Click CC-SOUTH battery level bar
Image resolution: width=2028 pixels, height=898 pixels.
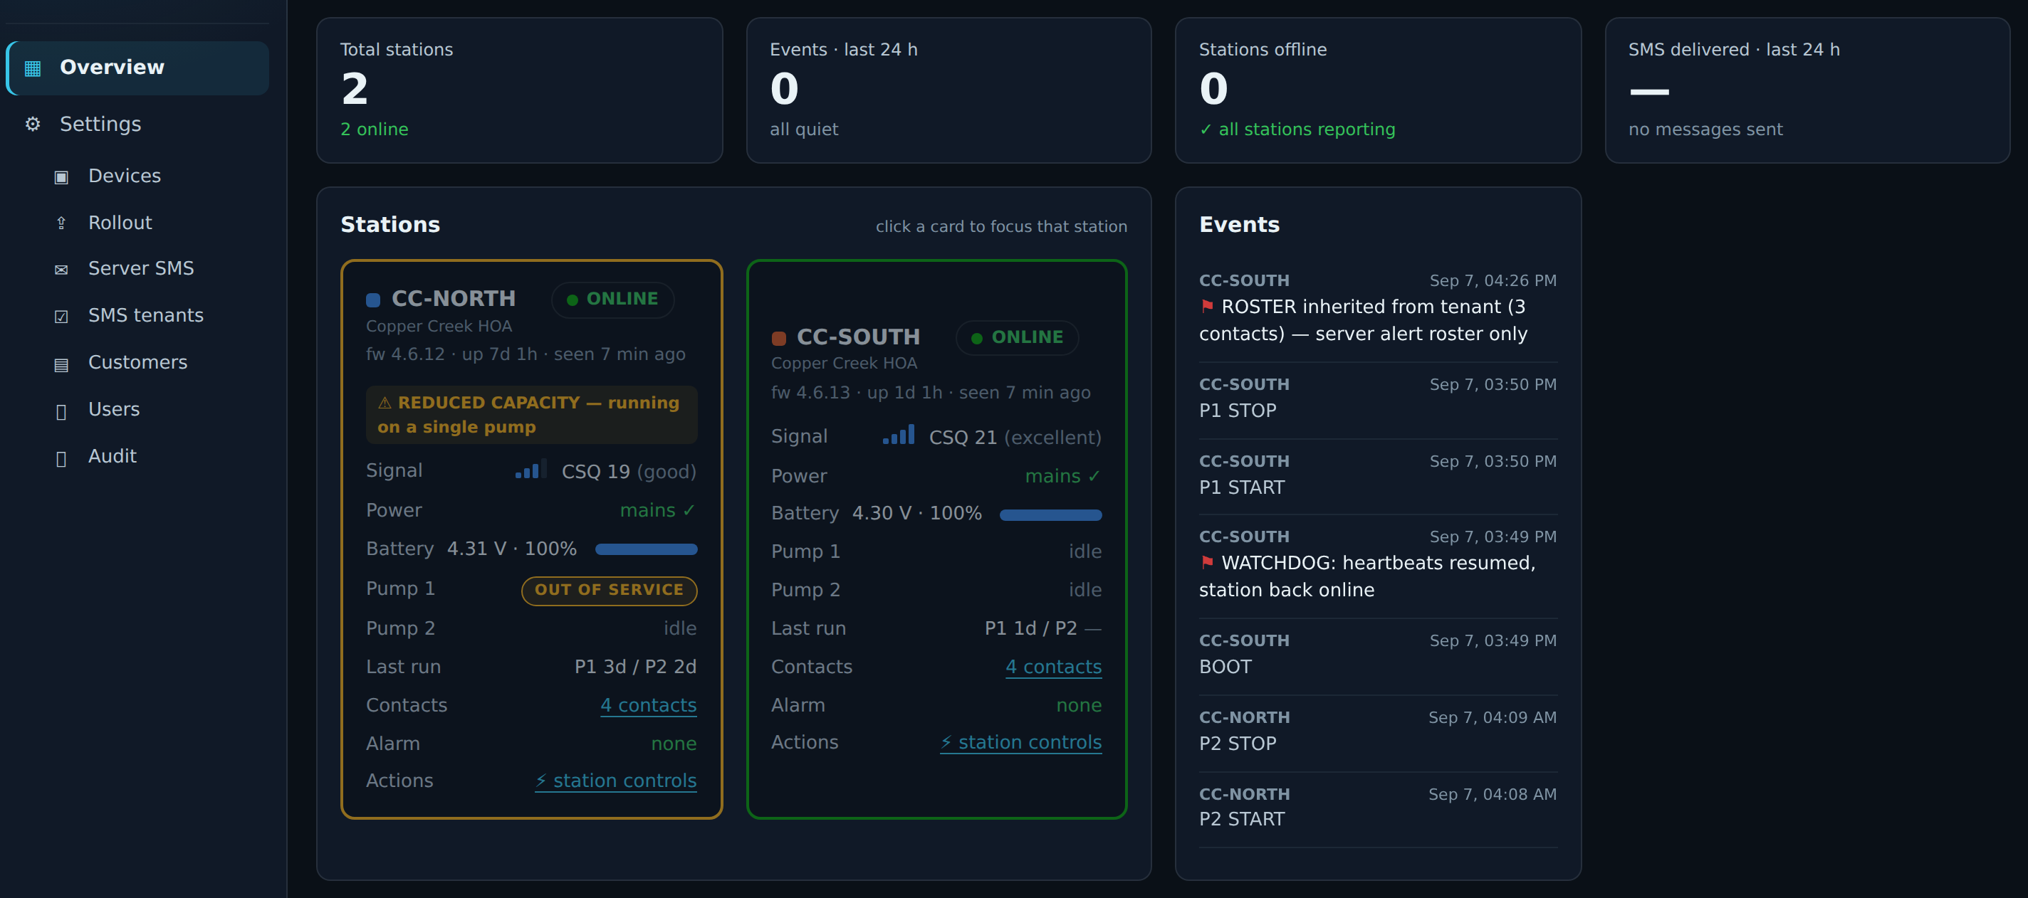[x=1051, y=514]
